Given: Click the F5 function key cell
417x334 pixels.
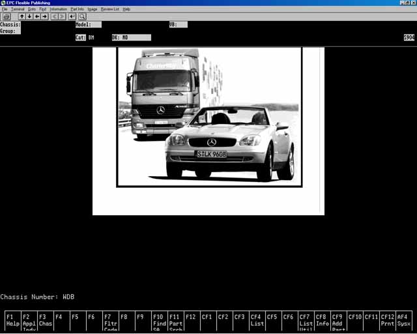Looking at the screenshot, I should coord(78,321).
